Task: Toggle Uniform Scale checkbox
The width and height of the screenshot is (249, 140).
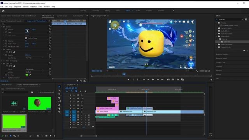Action: [26, 38]
